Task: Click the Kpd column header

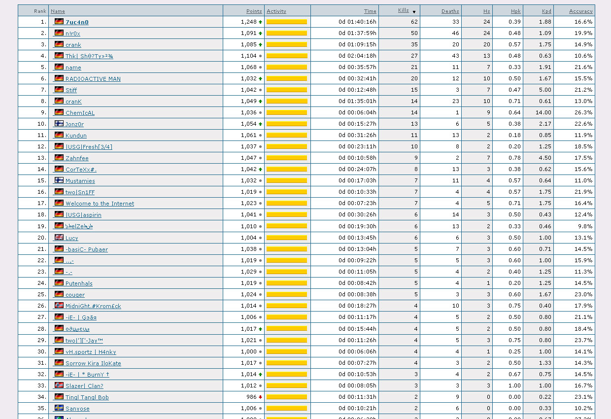Action: [x=546, y=11]
